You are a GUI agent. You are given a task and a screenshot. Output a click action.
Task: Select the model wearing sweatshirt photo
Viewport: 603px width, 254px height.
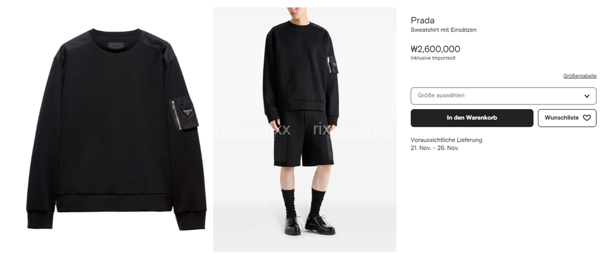305,130
